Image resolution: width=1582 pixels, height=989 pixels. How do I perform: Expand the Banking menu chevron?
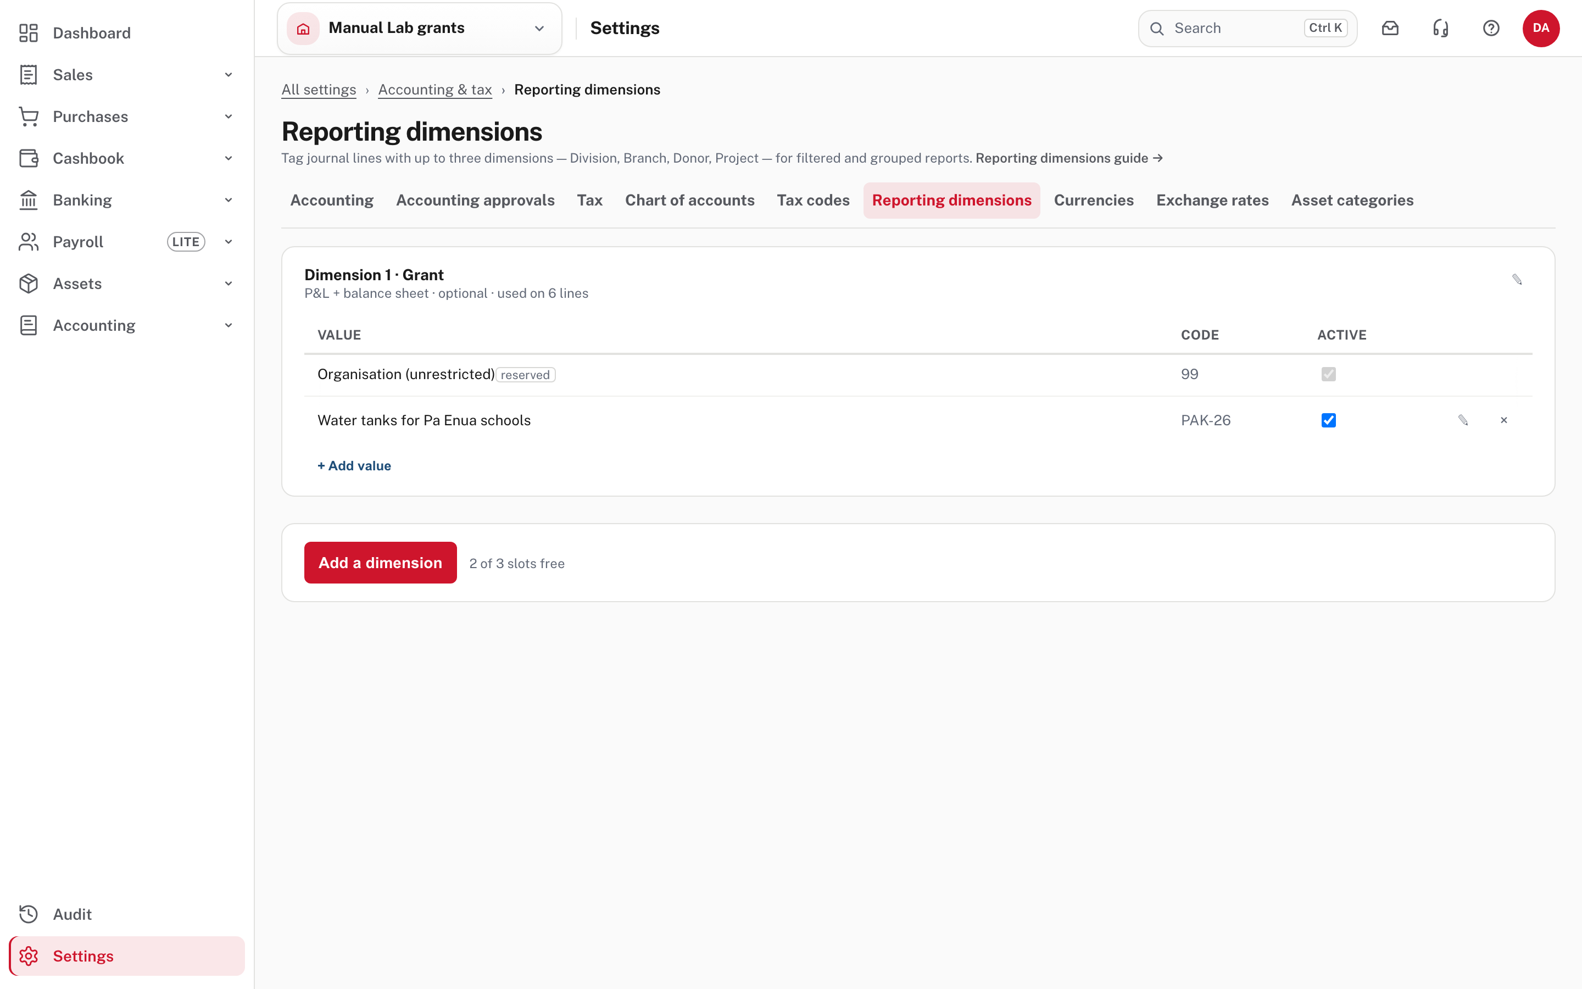pos(228,200)
